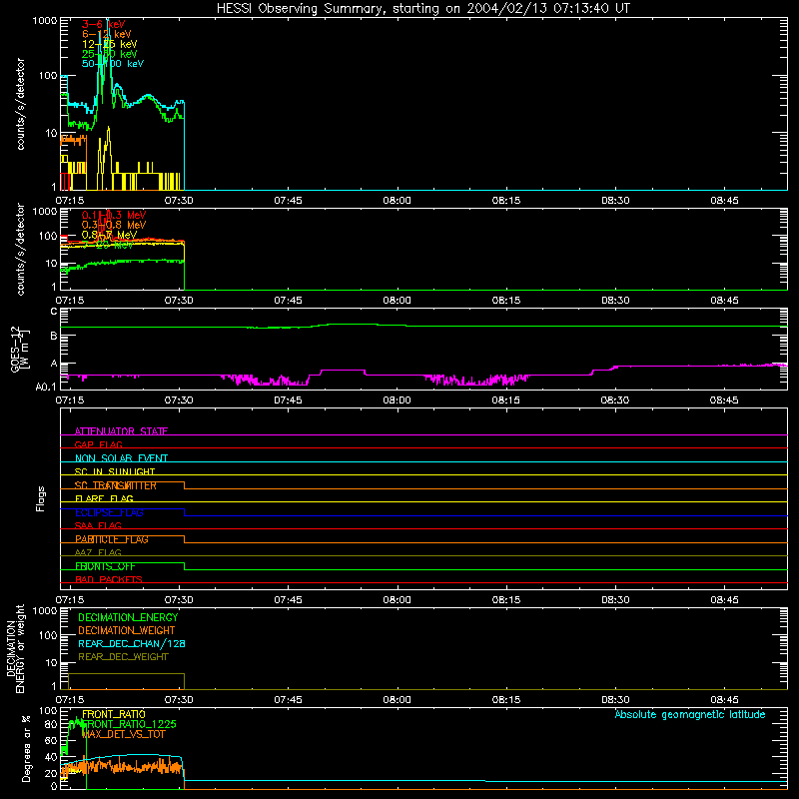Click the cyan 50-100 keV legend label
Image resolution: width=799 pixels, height=799 pixels.
[x=113, y=64]
